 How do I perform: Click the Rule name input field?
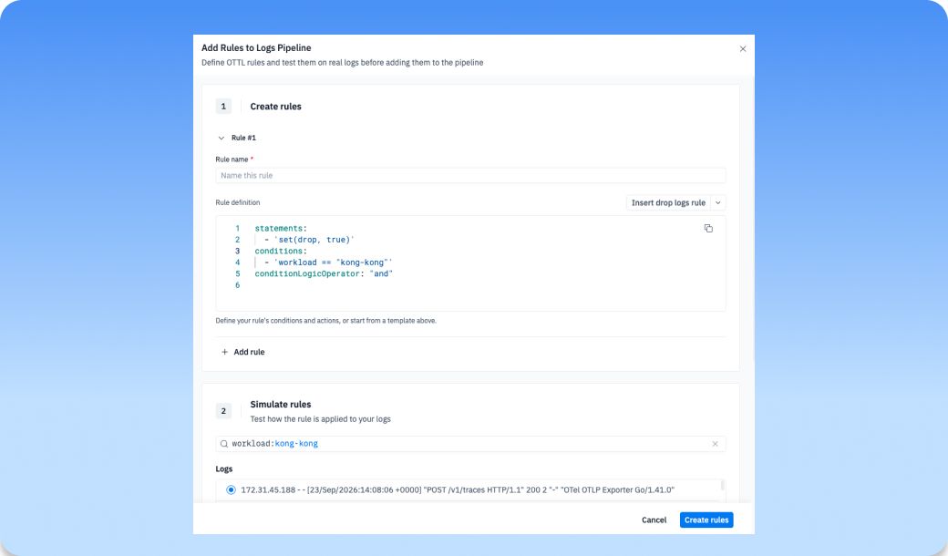pos(470,175)
